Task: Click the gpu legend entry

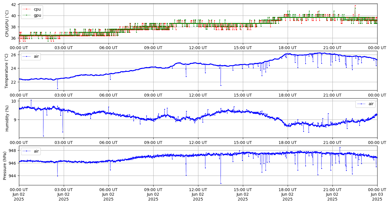Action: pos(32,15)
